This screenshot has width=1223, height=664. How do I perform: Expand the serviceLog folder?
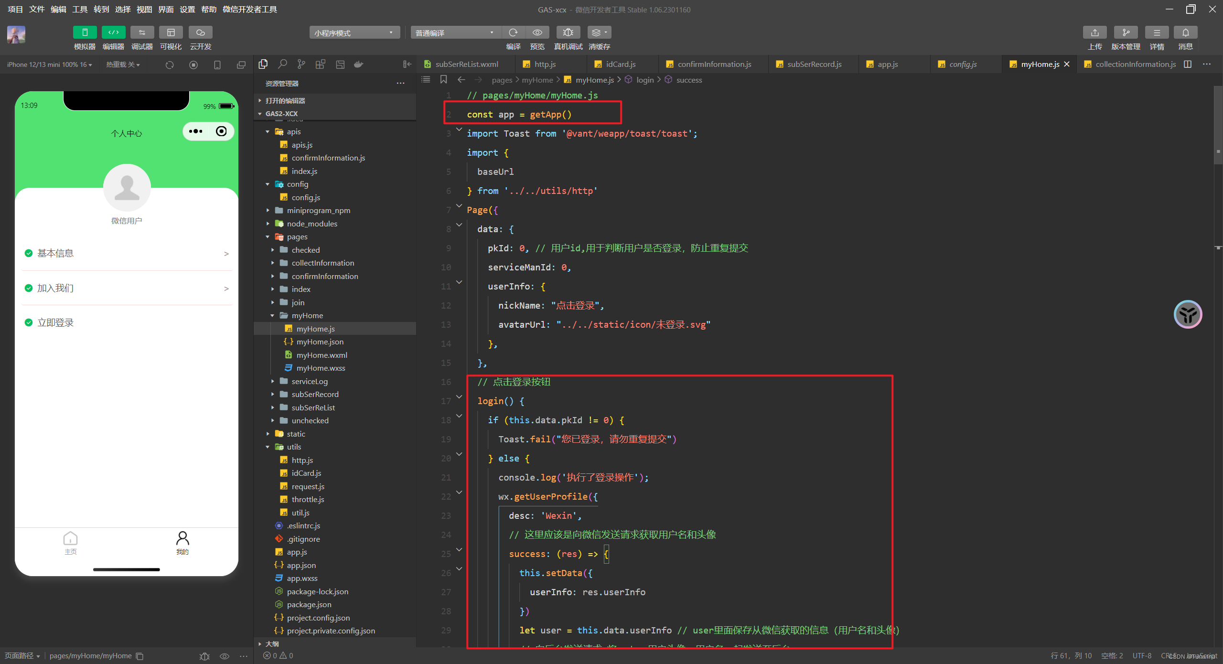pyautogui.click(x=310, y=381)
